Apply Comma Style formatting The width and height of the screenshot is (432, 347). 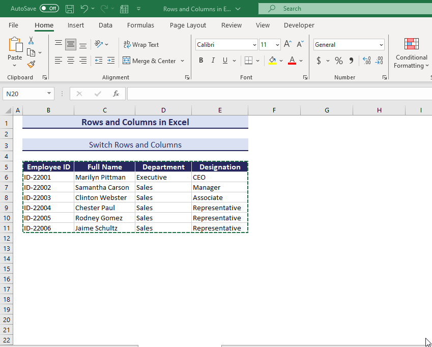click(x=351, y=61)
